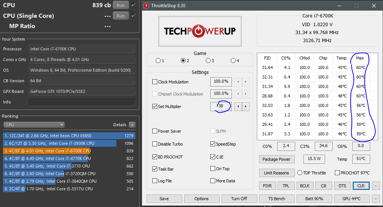Select ranking entry Core i5-3317U CPU
The image size is (383, 207).
pos(69,189)
